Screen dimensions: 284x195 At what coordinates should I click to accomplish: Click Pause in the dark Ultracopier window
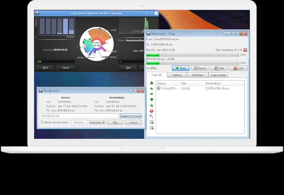click(x=65, y=68)
